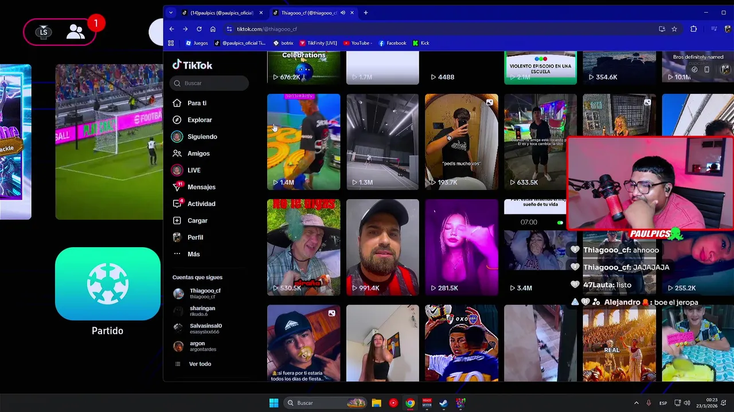Open the @paulpics_oficial bookmark
Viewport: 734px width, 412px height.
[240, 43]
